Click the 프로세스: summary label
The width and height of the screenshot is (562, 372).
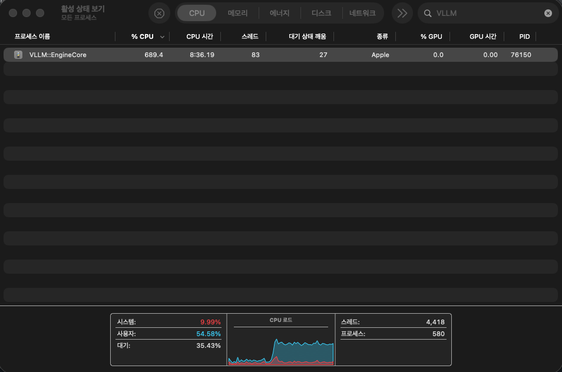[x=353, y=334]
